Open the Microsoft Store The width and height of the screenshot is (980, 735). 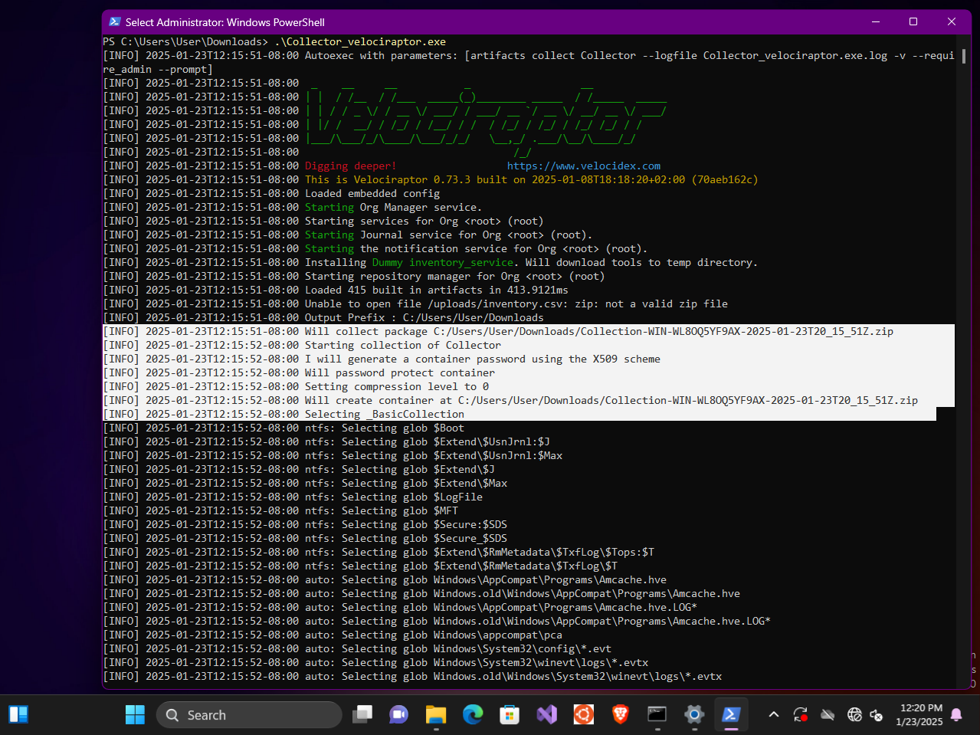click(x=510, y=714)
